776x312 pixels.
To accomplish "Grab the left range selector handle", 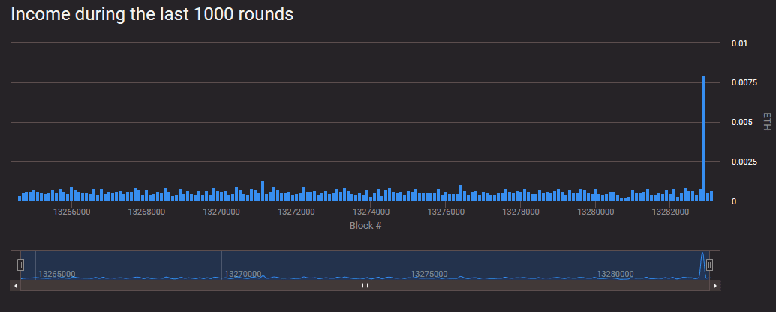I will 20,265.
